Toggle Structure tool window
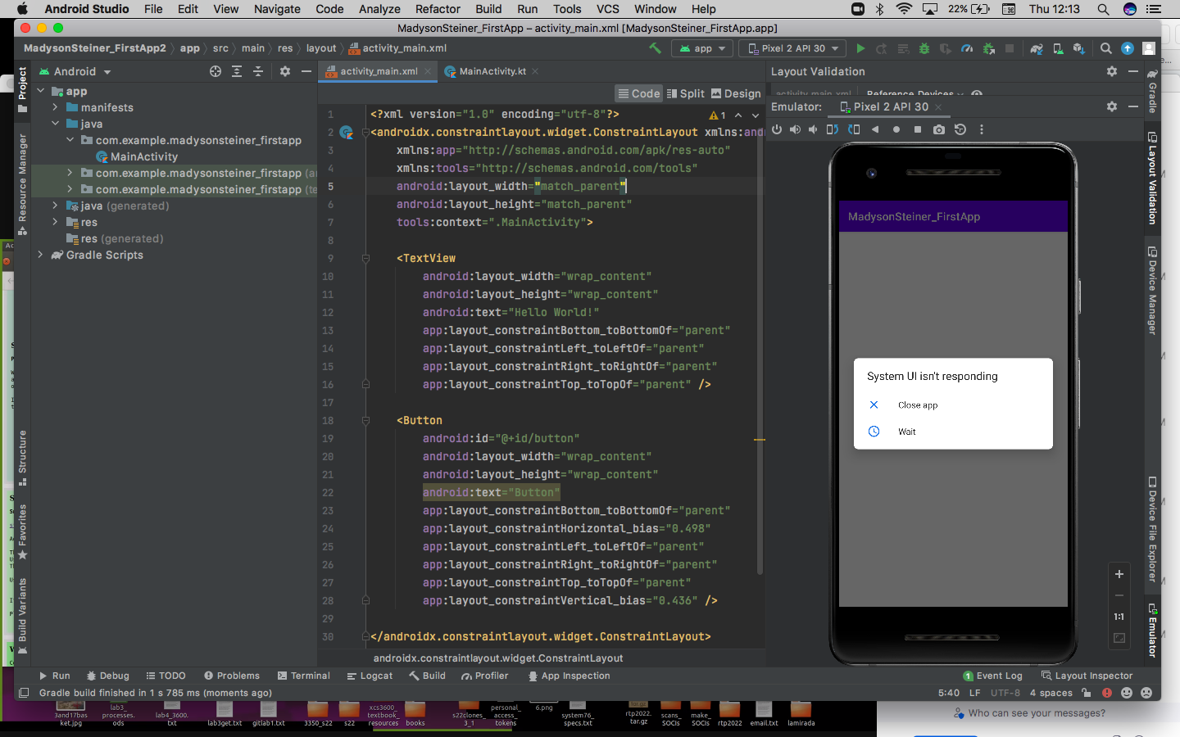Viewport: 1180px width, 737px height. point(22,458)
